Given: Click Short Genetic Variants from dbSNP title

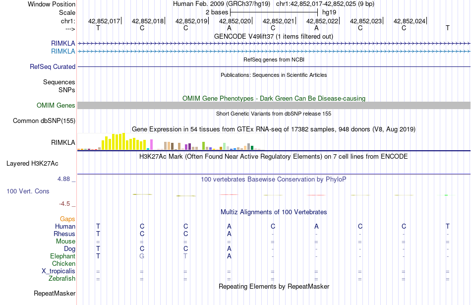Looking at the screenshot, I should (x=274, y=114).
